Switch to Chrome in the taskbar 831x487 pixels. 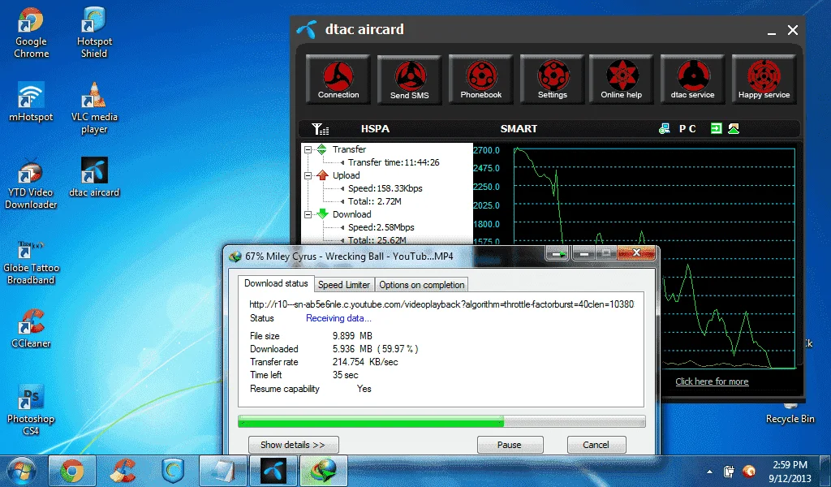tap(72, 471)
